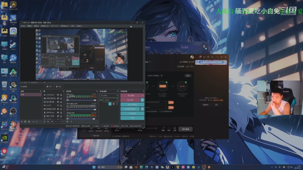Unmute the red muted second mixer channel

pyautogui.click(x=67, y=110)
